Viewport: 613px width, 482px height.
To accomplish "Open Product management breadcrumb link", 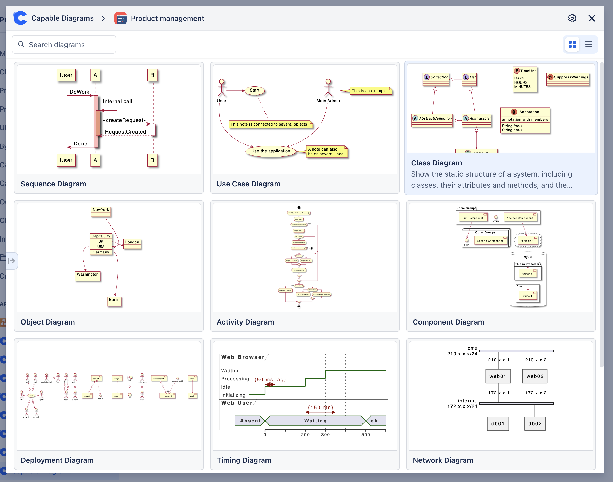I will pos(167,18).
